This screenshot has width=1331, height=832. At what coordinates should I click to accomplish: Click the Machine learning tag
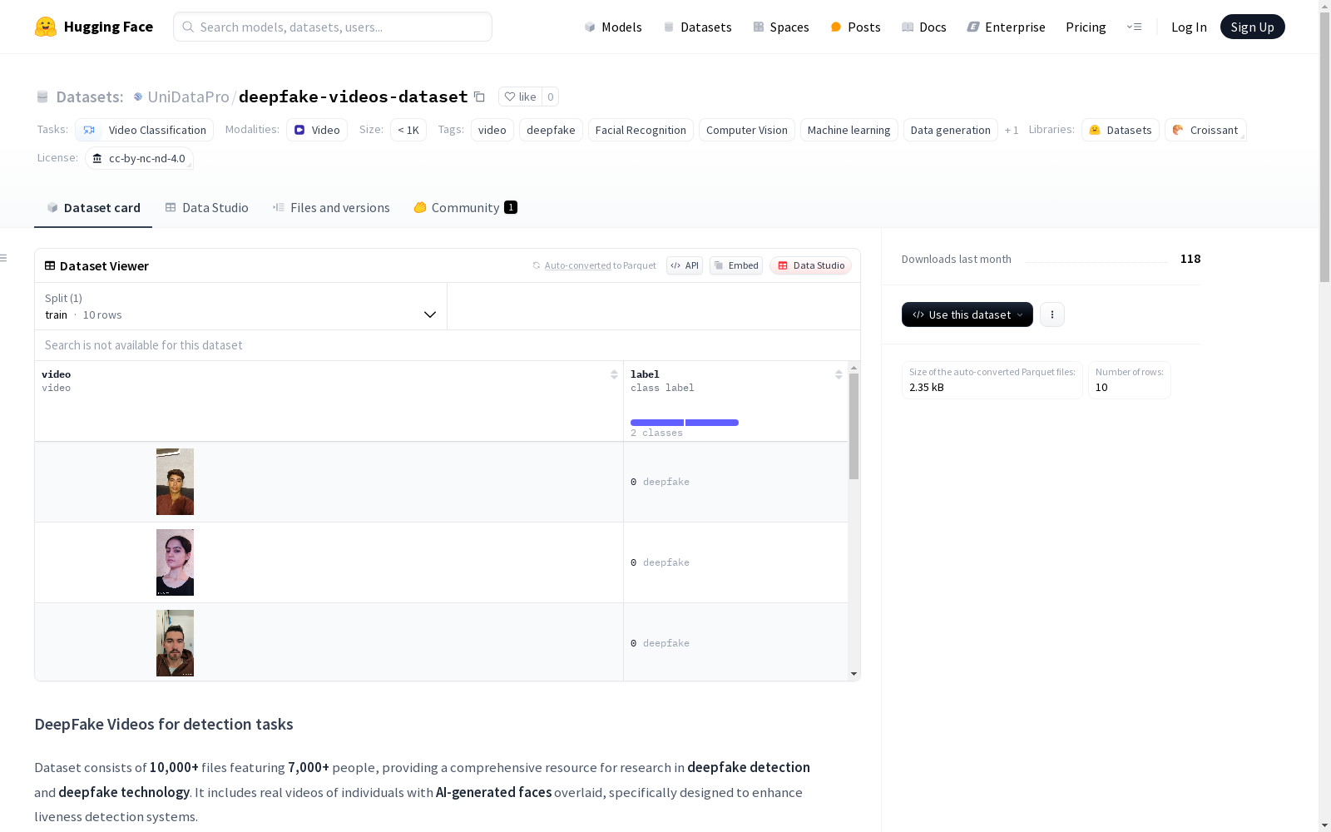click(849, 130)
